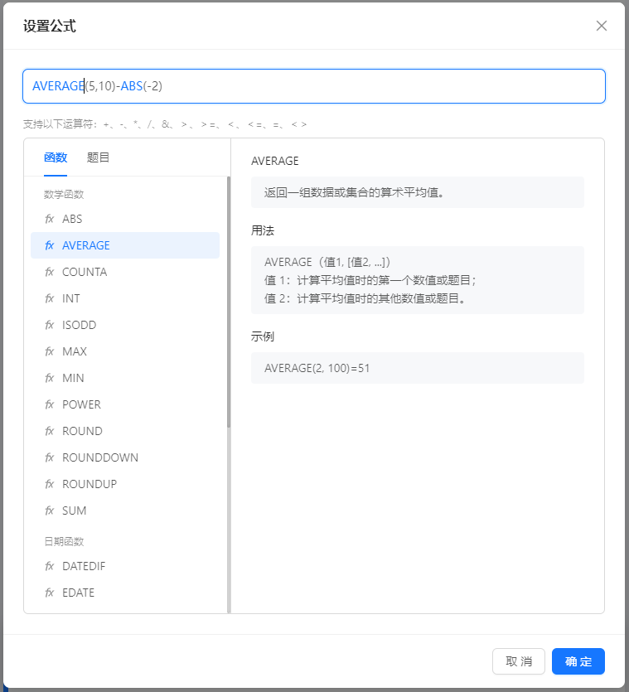Close the formula dialog with X
Screen dimensions: 629x692
pos(601,26)
